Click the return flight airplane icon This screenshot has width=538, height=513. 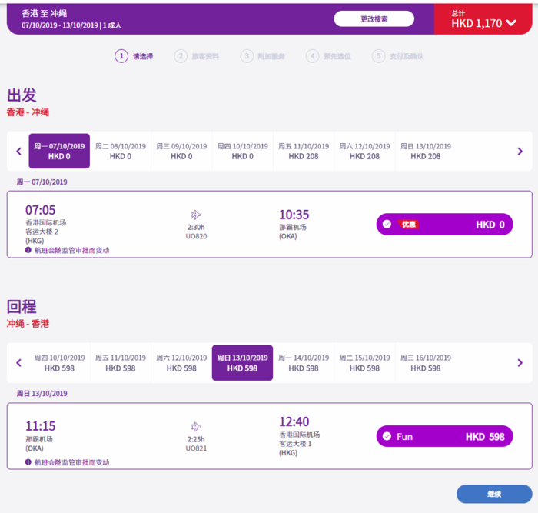click(x=196, y=427)
